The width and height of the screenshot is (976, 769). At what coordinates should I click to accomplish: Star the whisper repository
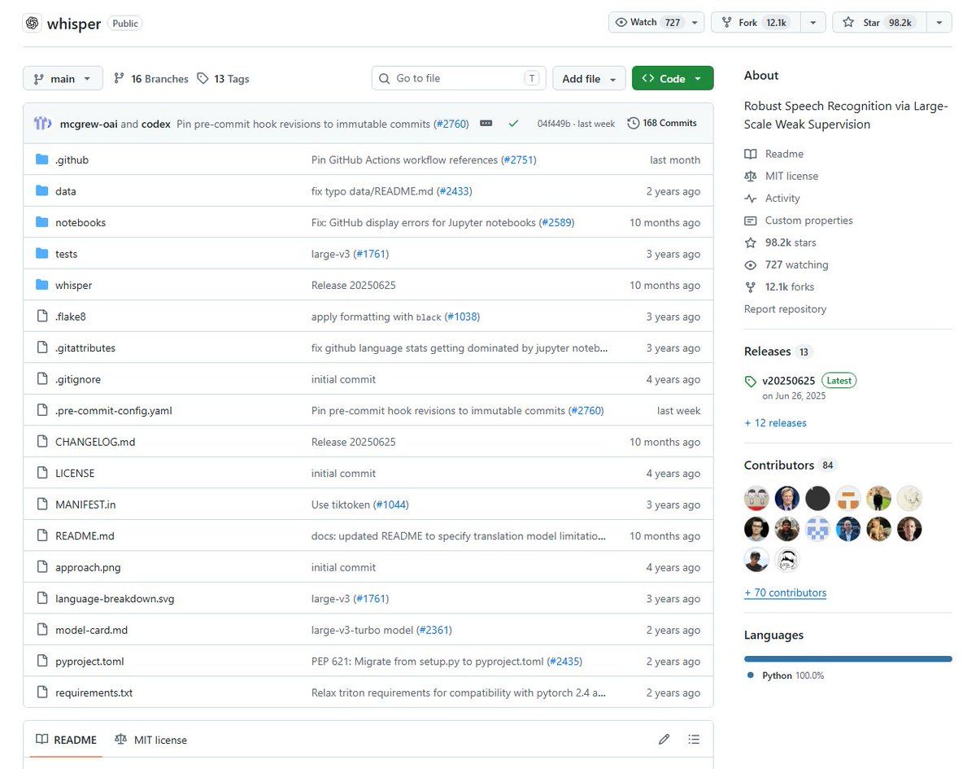[879, 23]
